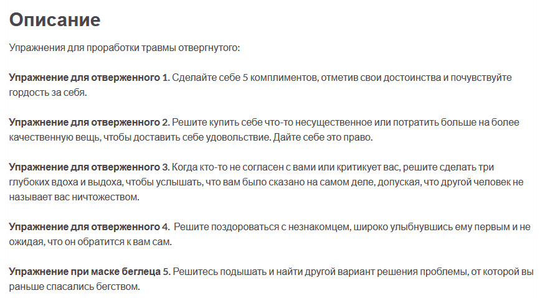Click the phrase "раньше спасались бегством"
Screen dimensions: 540x298
[75, 287]
